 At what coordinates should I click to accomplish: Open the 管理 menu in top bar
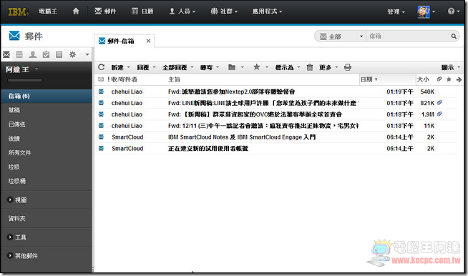point(396,11)
